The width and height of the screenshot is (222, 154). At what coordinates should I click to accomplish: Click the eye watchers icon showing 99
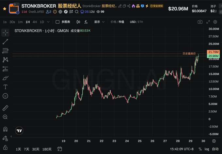(100, 12)
